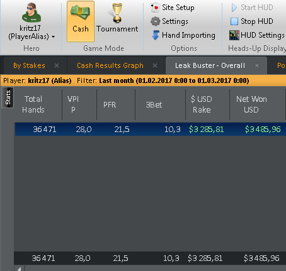Switch to the By Stakes tab
Viewport: 286px width, 271px height.
[29, 65]
